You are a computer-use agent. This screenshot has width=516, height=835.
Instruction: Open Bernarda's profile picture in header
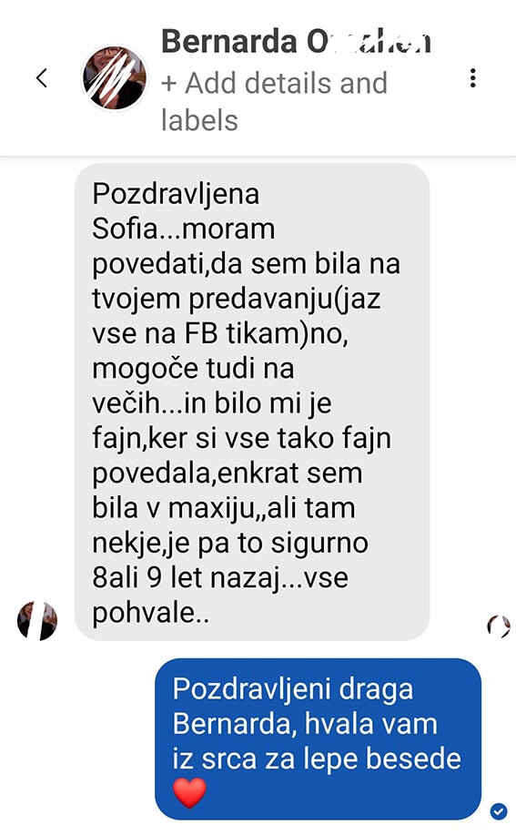pyautogui.click(x=115, y=77)
